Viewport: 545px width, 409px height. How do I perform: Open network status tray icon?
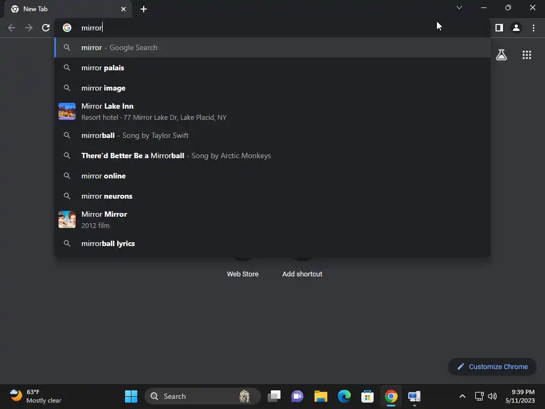click(480, 396)
